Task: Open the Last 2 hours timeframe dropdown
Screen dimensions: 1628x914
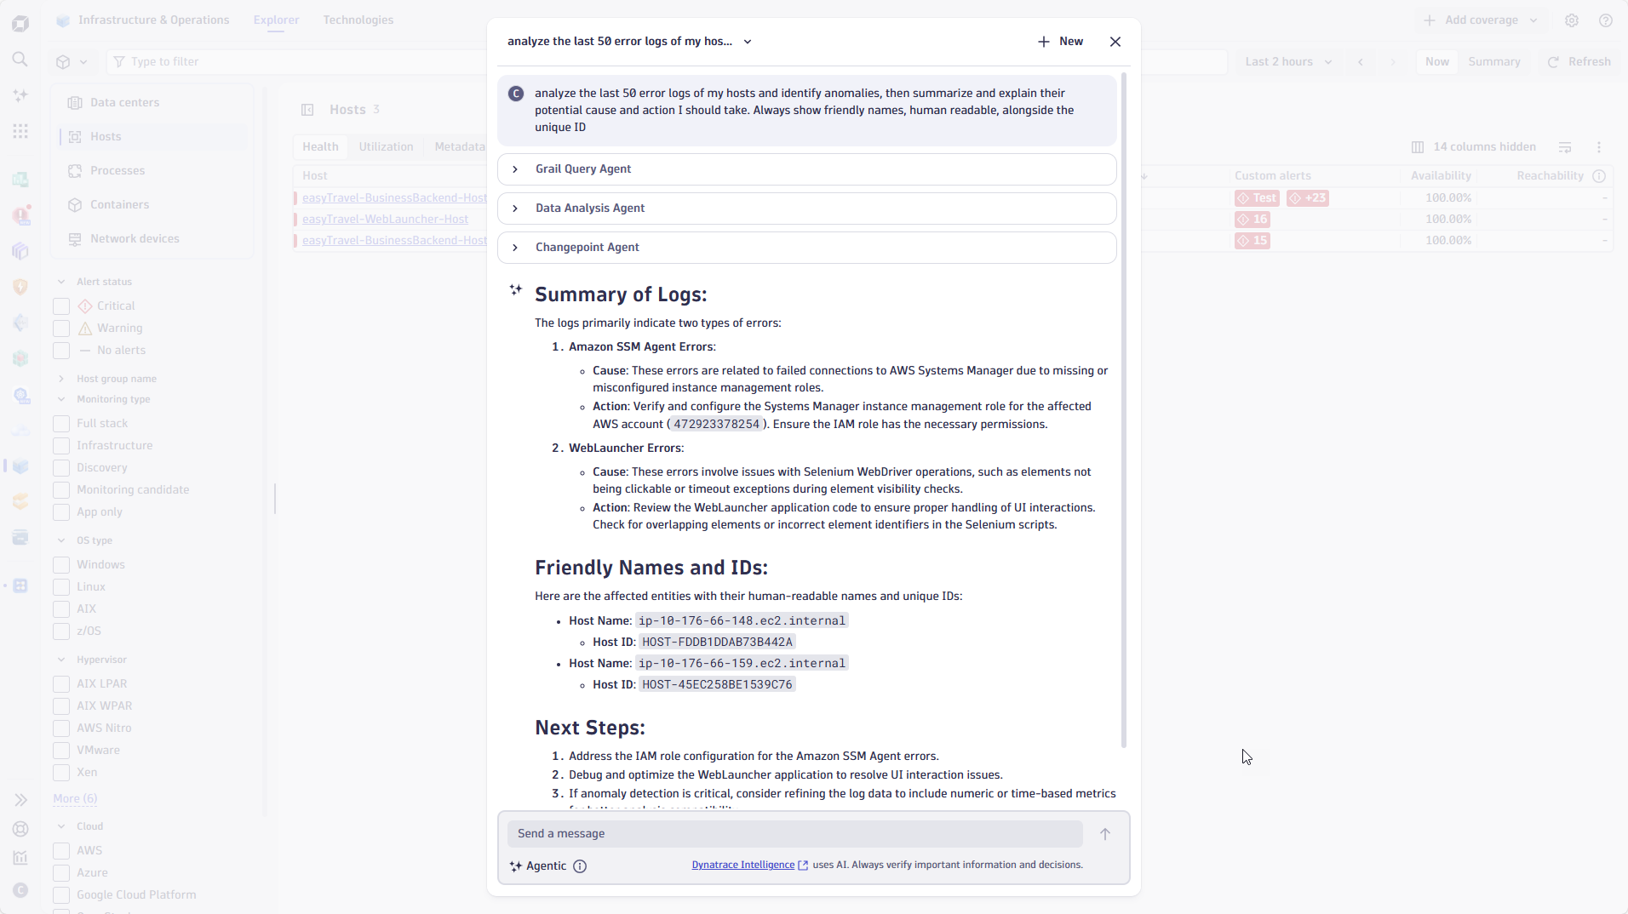Action: 1286,61
